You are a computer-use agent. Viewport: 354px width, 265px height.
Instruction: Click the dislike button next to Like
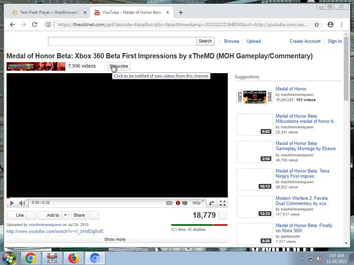[x=31, y=215]
